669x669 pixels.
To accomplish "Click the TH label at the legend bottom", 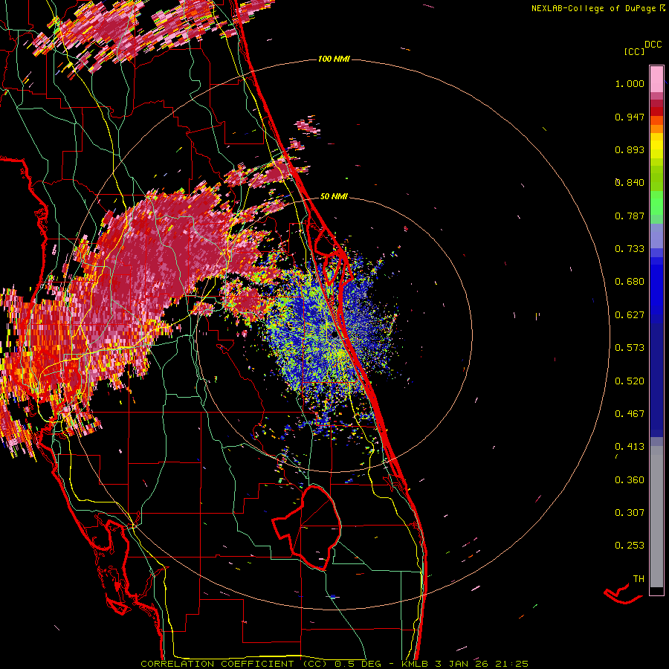I will click(639, 579).
